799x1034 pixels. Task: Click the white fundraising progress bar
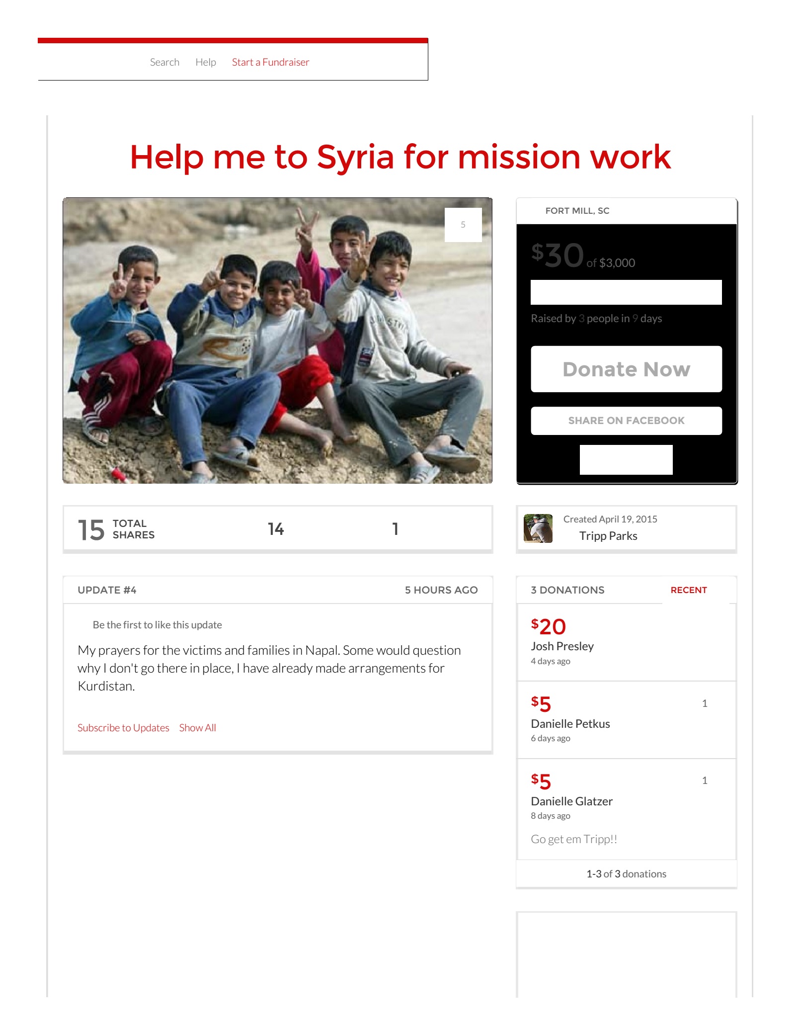[626, 292]
